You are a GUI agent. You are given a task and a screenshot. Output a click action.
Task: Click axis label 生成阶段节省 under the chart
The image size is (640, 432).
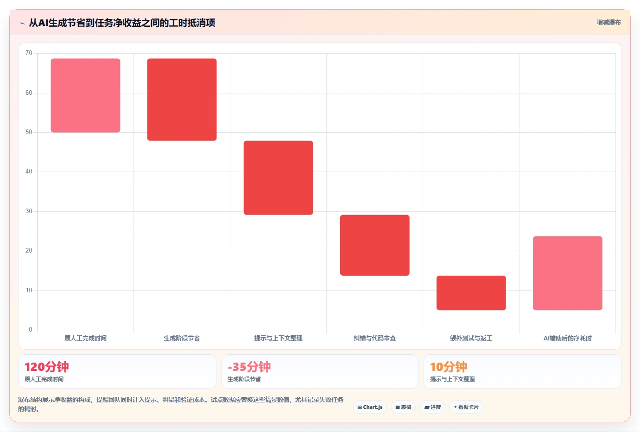(x=182, y=338)
